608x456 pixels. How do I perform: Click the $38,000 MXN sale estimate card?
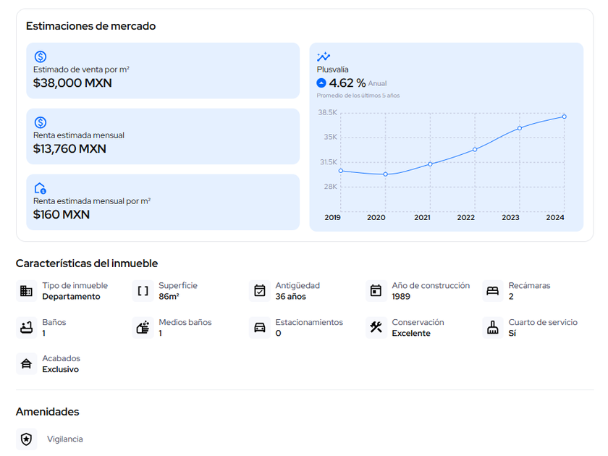(x=163, y=70)
